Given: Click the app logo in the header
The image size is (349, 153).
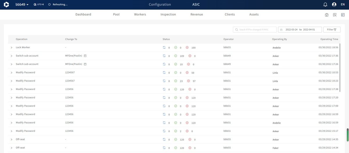Looking at the screenshot, I should point(6,4).
